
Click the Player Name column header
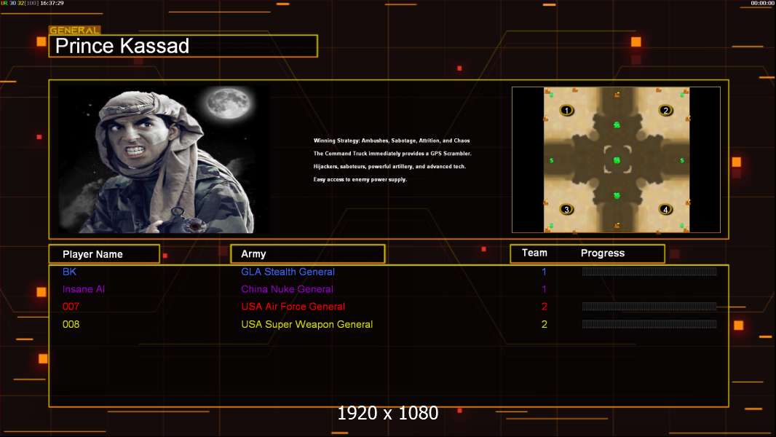click(x=104, y=254)
